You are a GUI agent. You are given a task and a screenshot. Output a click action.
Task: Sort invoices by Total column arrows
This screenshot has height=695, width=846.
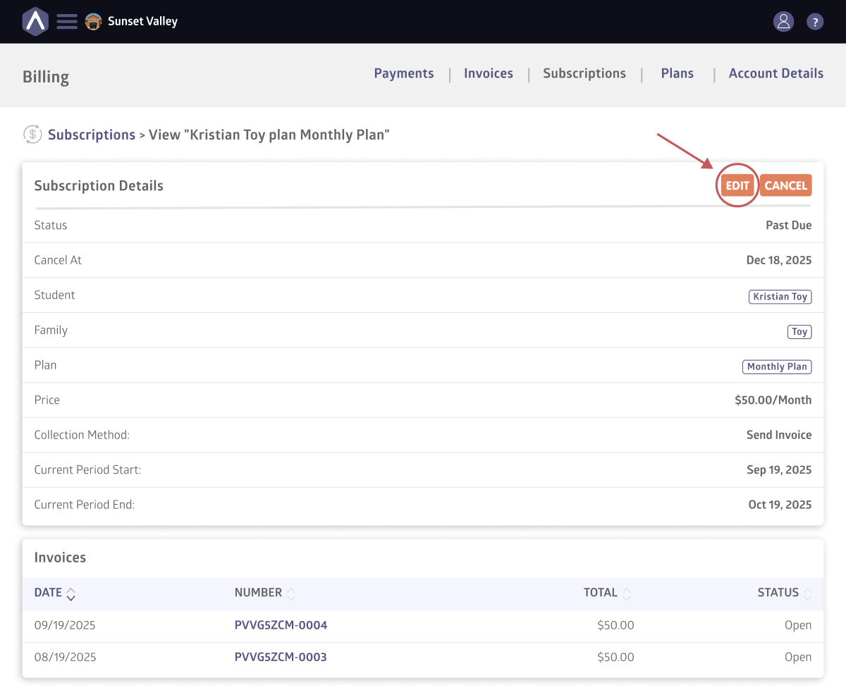[627, 593]
